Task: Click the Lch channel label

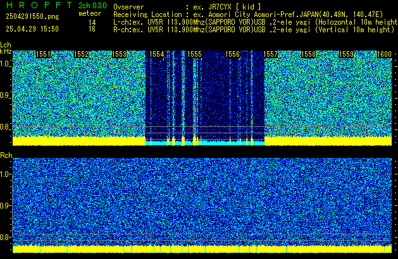Action: point(6,45)
